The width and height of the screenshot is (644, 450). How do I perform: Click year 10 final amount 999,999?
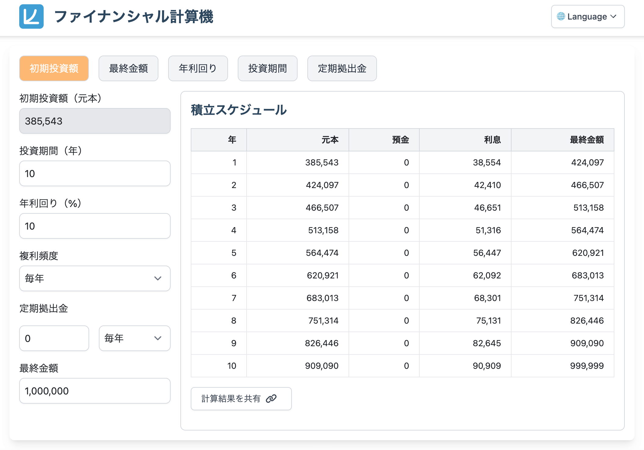click(x=587, y=366)
